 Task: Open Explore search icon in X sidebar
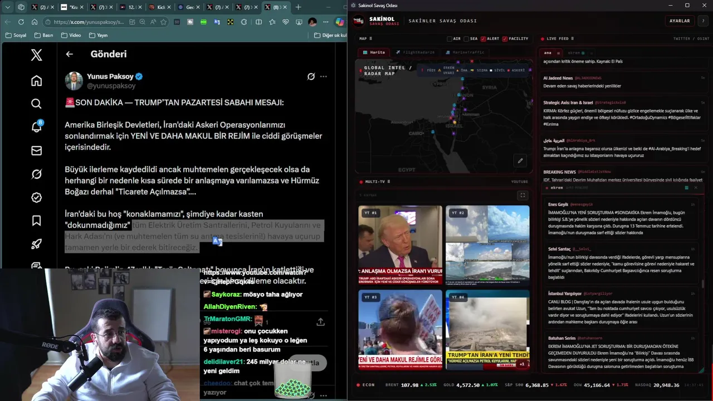click(x=36, y=104)
